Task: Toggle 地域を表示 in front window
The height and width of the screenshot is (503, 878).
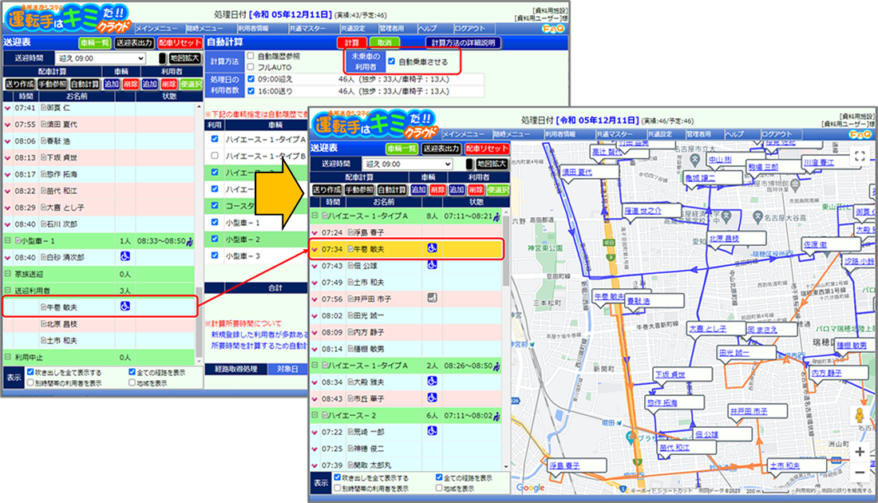Action: pos(439,489)
